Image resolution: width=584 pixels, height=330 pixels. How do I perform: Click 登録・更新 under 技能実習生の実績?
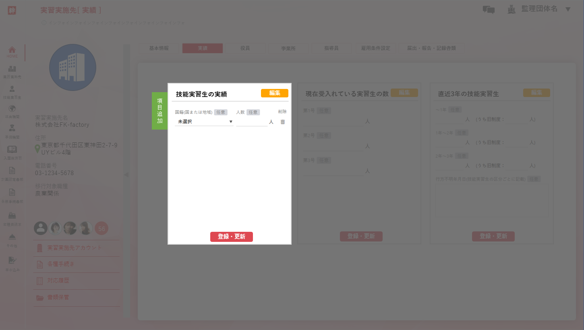coord(231,237)
